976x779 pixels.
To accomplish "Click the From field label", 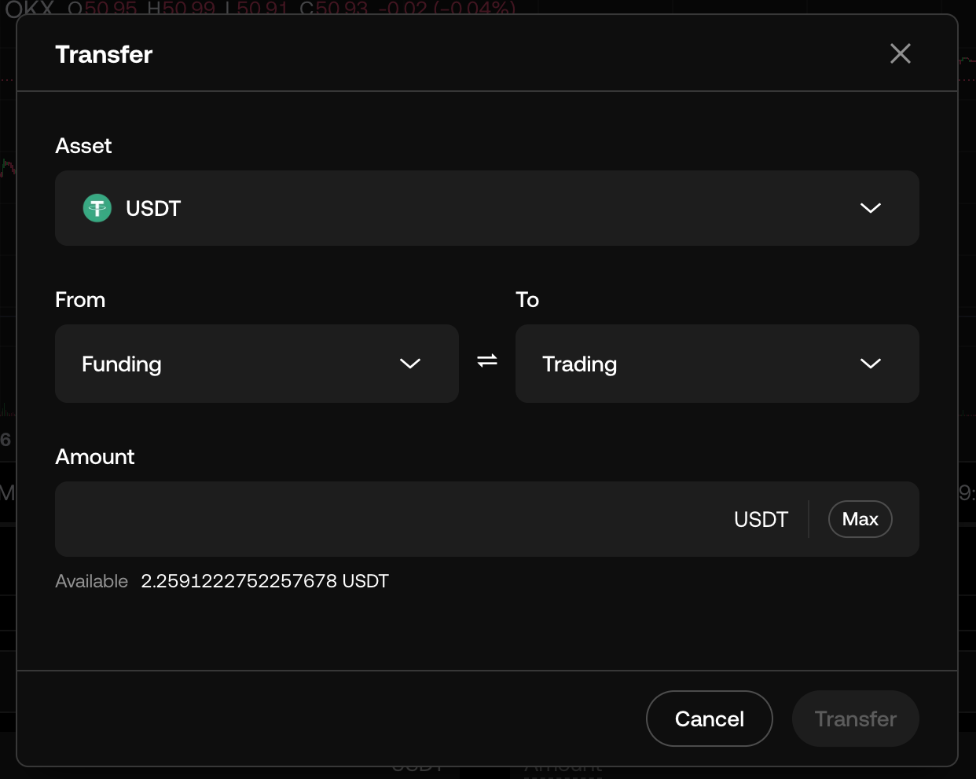I will click(x=80, y=300).
